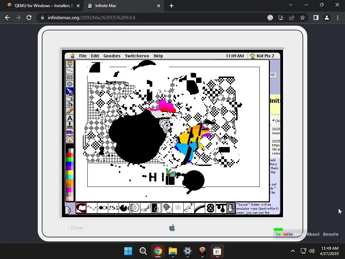
Task: Select the Moving Van tool
Action: (x=70, y=132)
